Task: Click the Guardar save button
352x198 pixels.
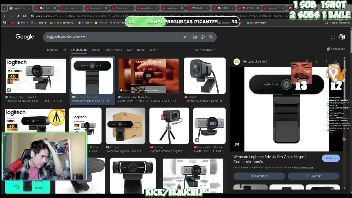Action: pyautogui.click(x=313, y=176)
